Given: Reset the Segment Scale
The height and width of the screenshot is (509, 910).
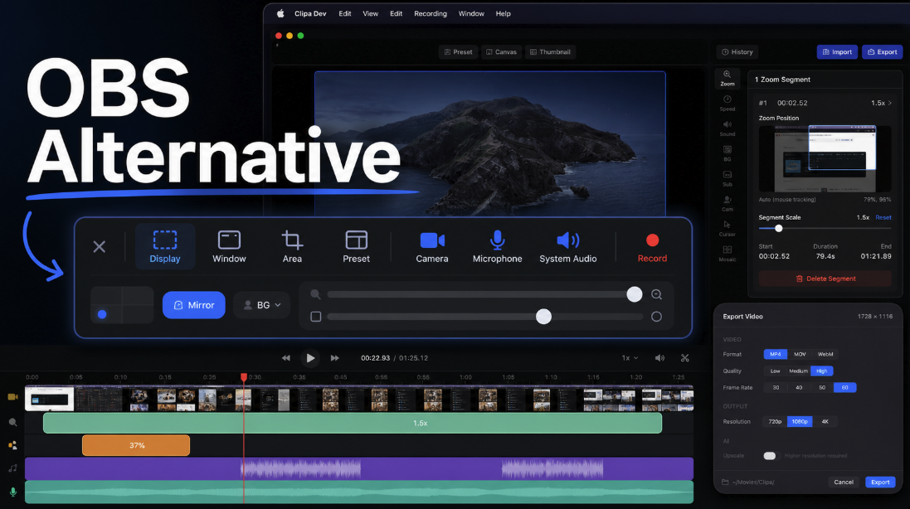Looking at the screenshot, I should (883, 217).
